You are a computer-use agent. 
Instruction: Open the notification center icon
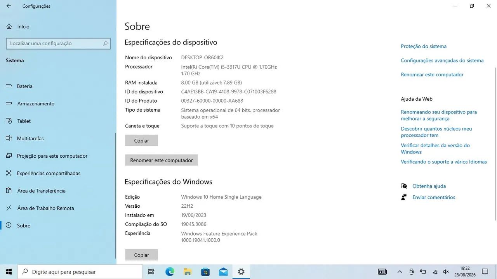pos(485,272)
